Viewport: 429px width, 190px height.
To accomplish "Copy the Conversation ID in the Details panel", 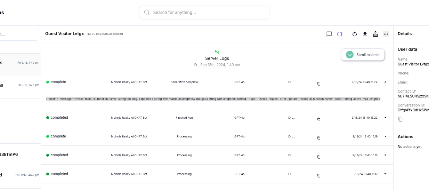I will tap(400, 119).
